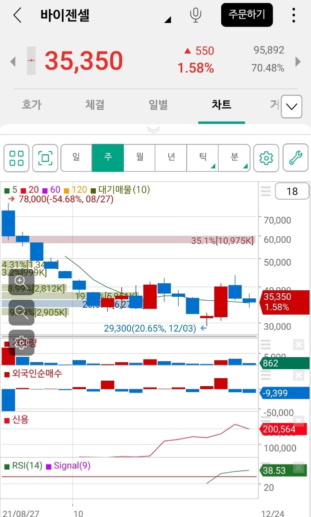This screenshot has height=517, width=311.
Task: Click green 5 moving average legend
Action: tap(10, 190)
